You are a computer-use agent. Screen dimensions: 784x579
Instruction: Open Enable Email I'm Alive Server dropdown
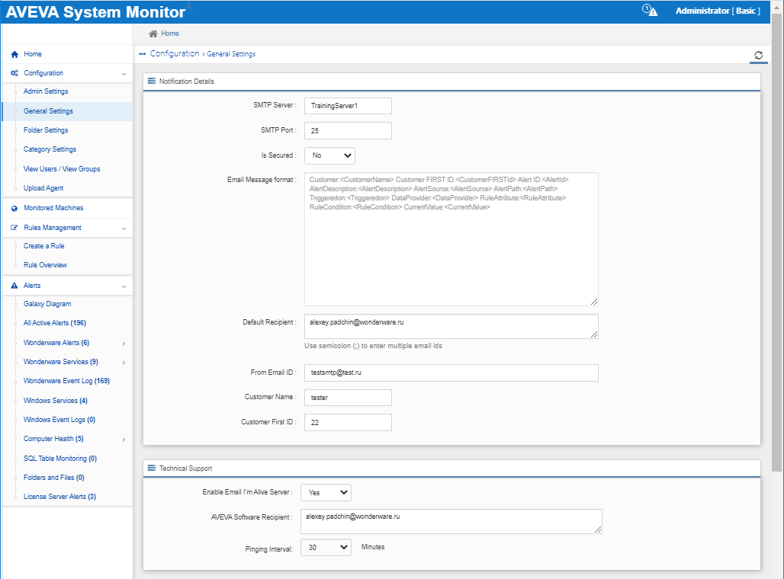point(326,493)
